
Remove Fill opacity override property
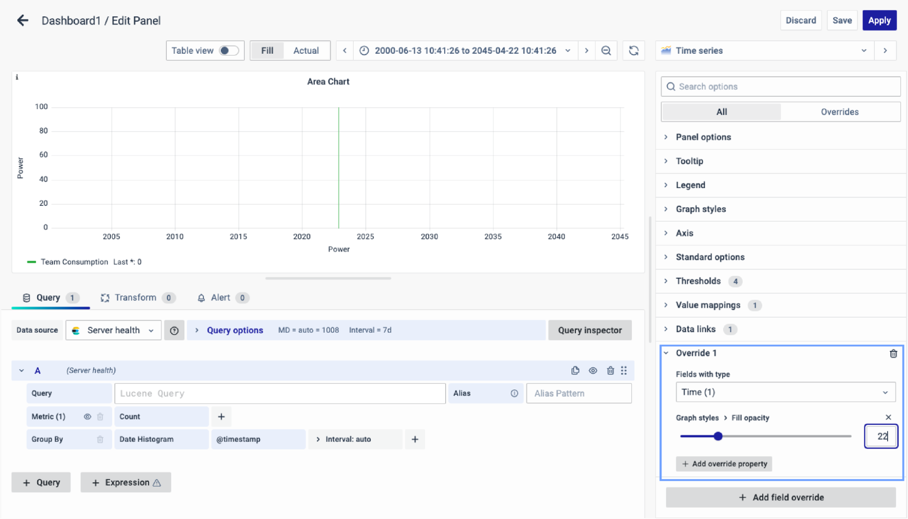coord(888,417)
